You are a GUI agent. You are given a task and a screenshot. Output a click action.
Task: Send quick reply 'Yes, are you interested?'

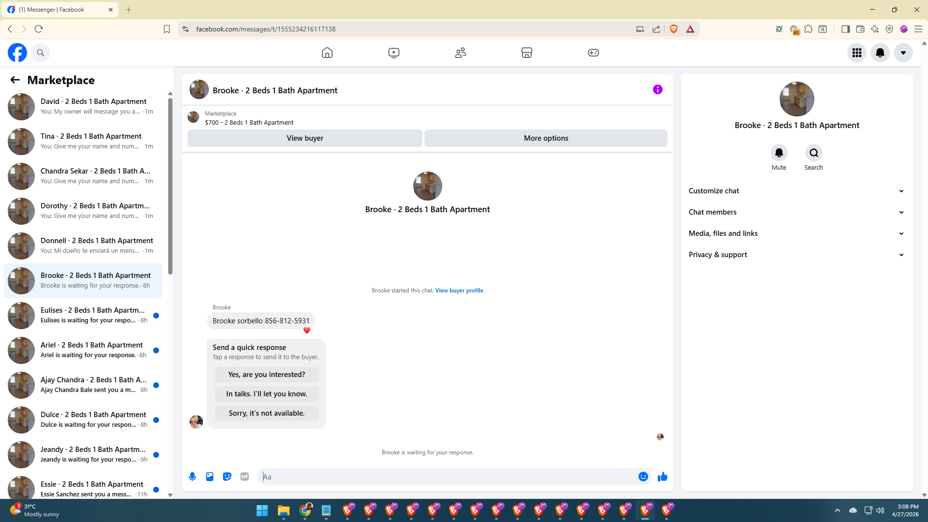pyautogui.click(x=267, y=375)
